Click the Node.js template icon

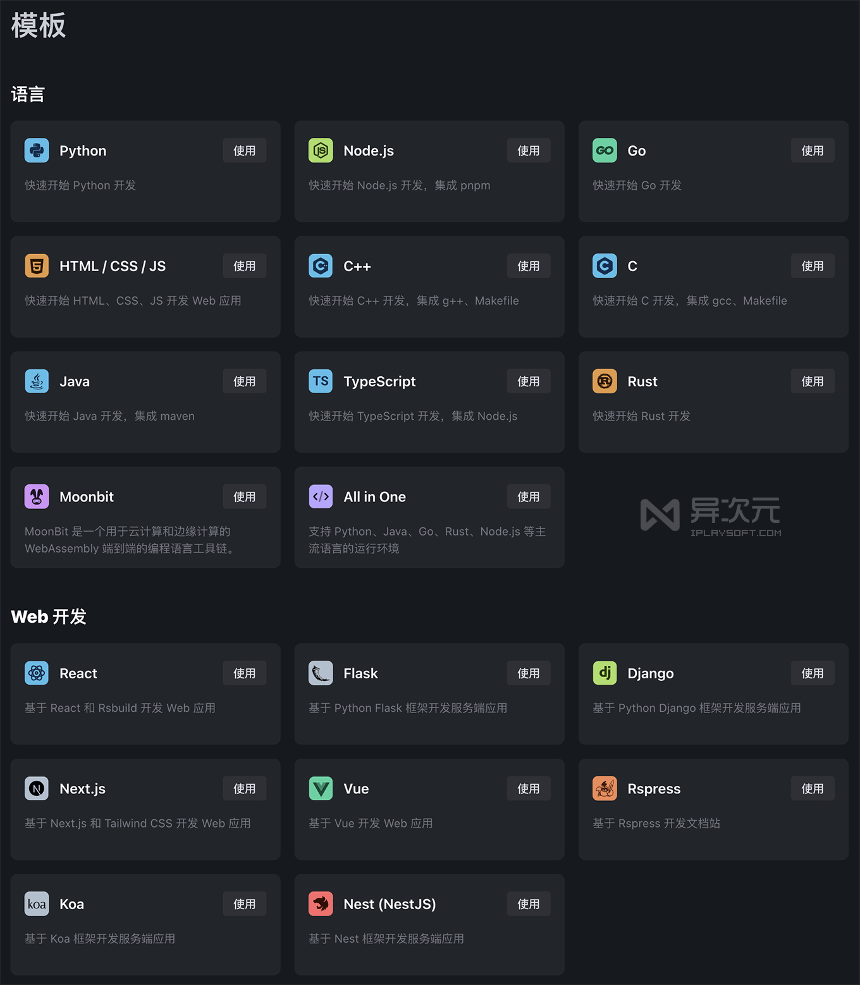coord(321,150)
